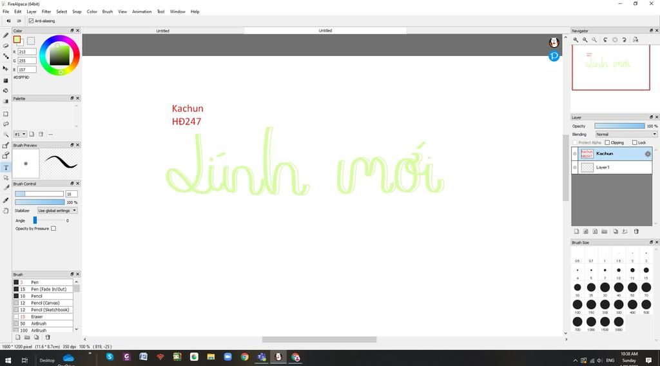Screen dimensions: 660x366
Task: Toggle Anti-aliasing checkbox
Action: [31, 21]
